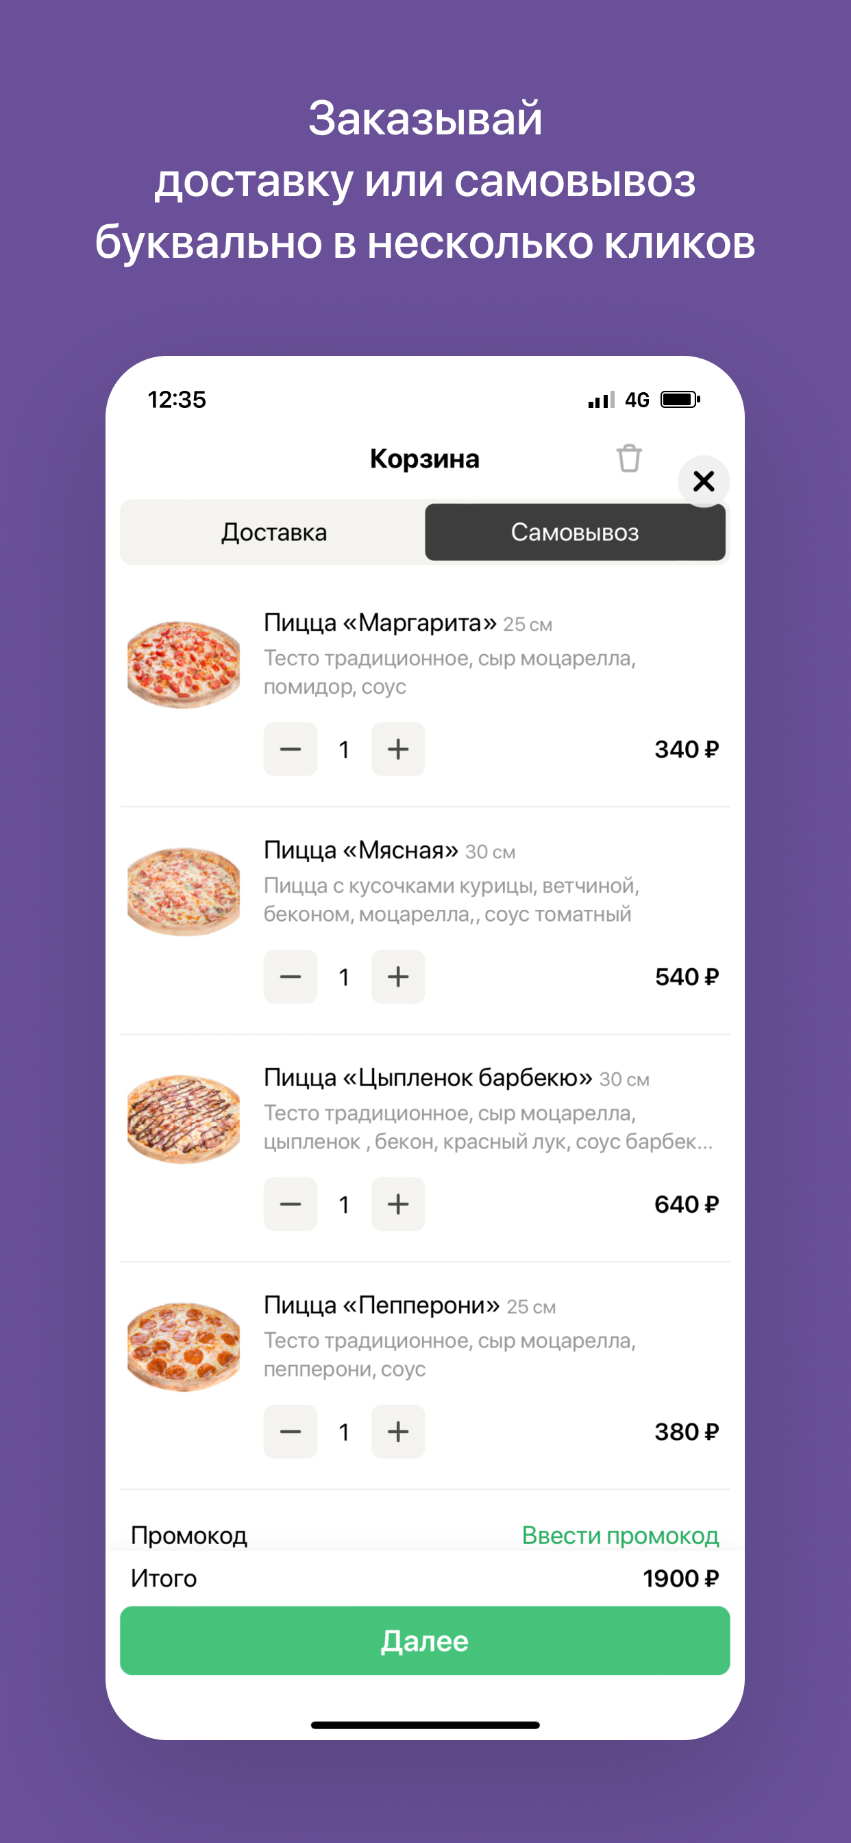851x1843 pixels.
Task: Increase Цыпленок барбекю pizza quantity
Action: [398, 1204]
